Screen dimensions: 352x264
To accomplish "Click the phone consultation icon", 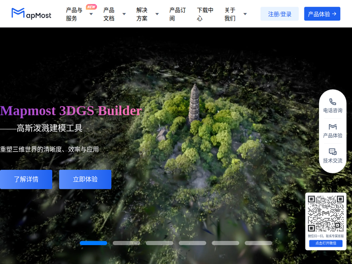I will tap(333, 102).
